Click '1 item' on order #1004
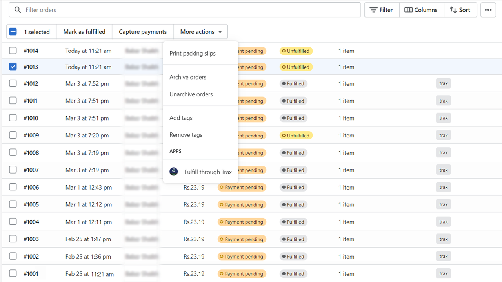Viewport: 502px width, 282px height. [x=346, y=222]
